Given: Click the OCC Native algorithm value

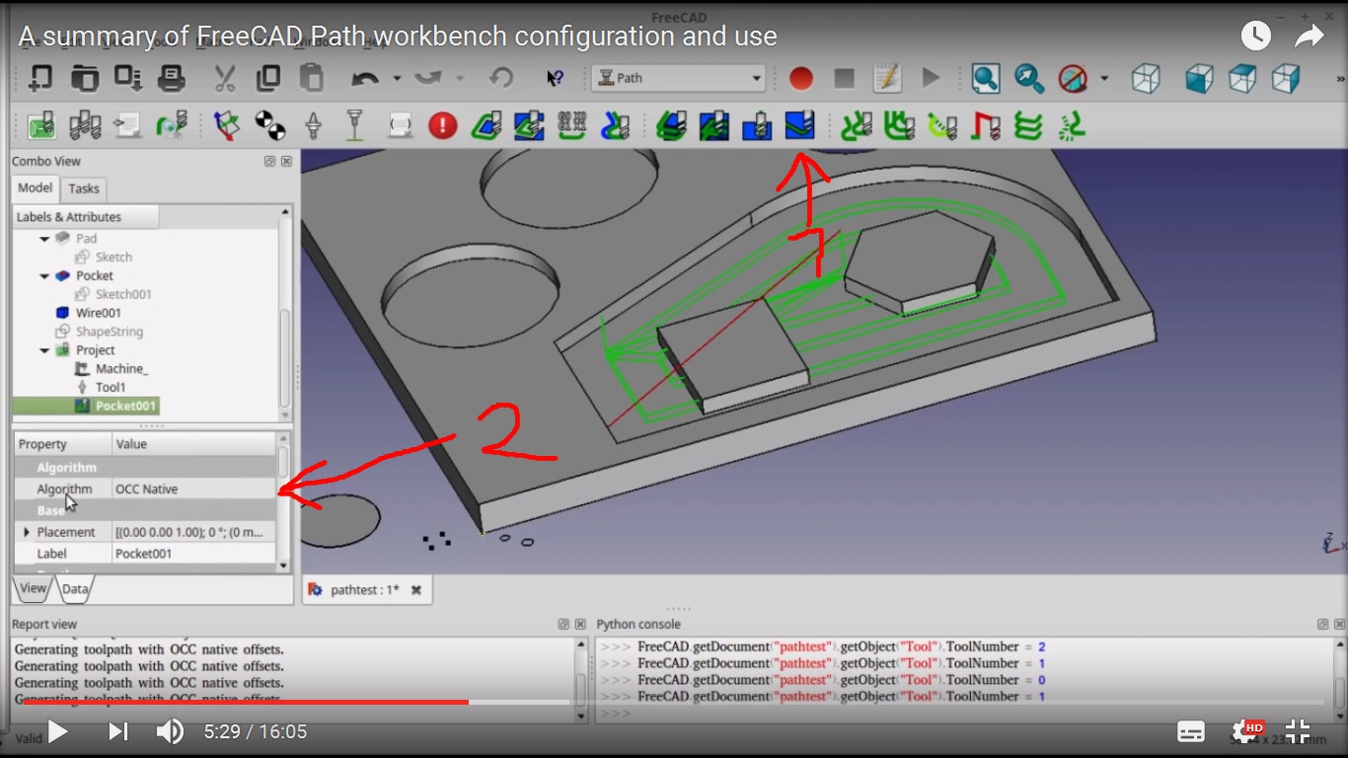Looking at the screenshot, I should tap(194, 489).
